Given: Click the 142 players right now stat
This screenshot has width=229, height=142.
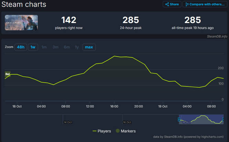Looking at the screenshot, I should point(69,23).
